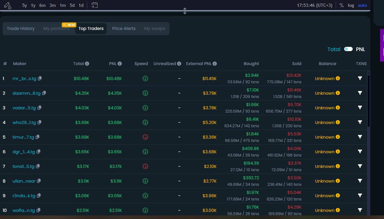Image resolution: width=384 pixels, height=219 pixels.
Task: Switch to the Trade History tab
Action: (21, 28)
